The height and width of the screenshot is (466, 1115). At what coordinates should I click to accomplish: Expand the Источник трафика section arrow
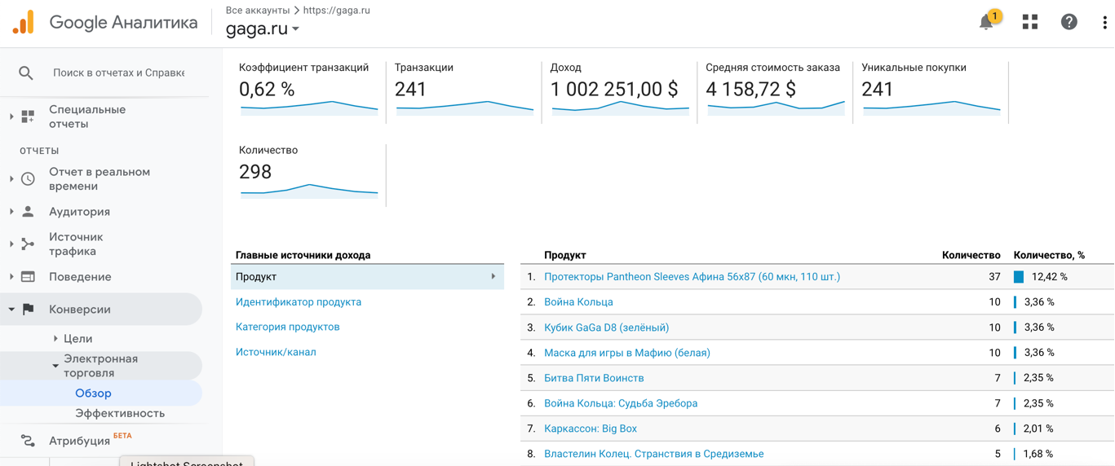tap(11, 244)
